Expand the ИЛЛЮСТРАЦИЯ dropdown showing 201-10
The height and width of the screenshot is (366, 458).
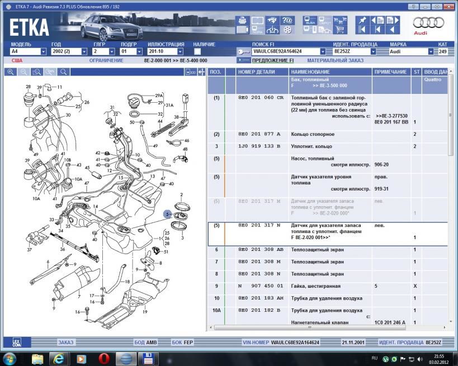tap(180, 51)
